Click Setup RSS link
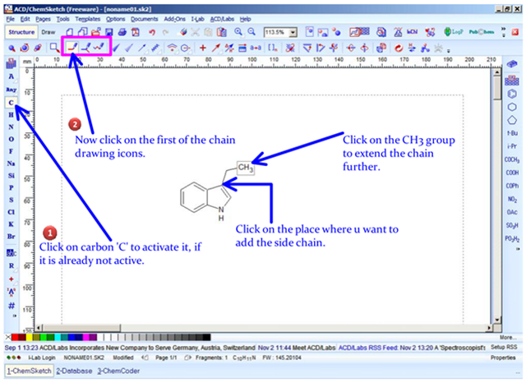 [504, 347]
